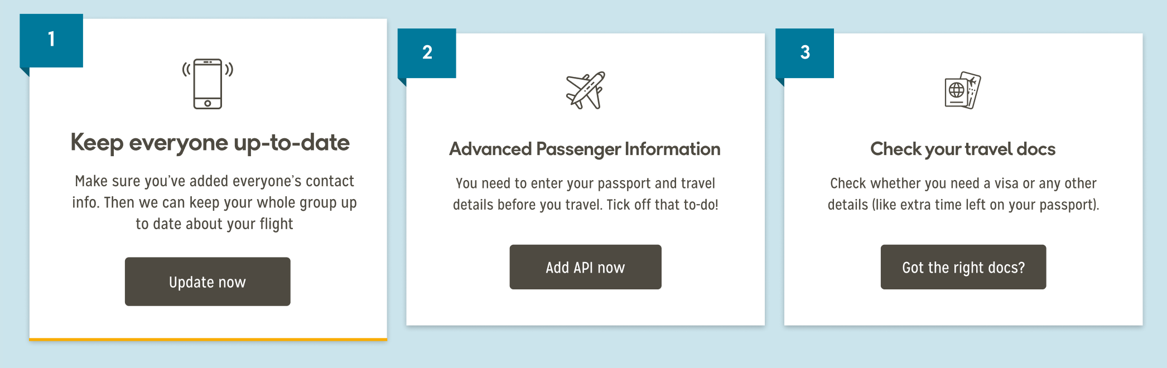Click the 'Tick off that to-do!' sentence
This screenshot has height=368, width=1167.
tap(662, 205)
